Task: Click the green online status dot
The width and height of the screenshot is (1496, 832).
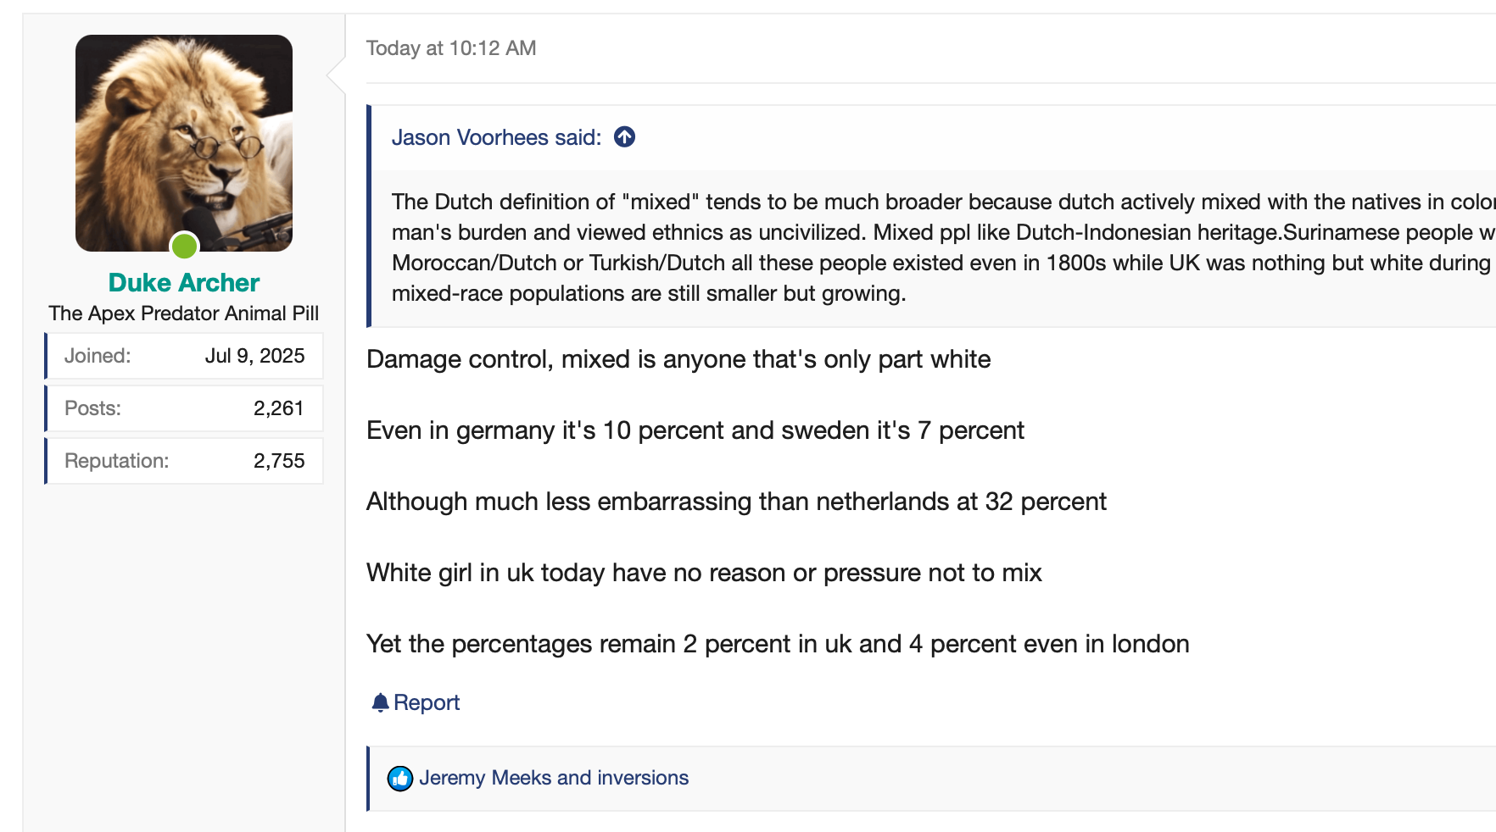Action: point(184,247)
